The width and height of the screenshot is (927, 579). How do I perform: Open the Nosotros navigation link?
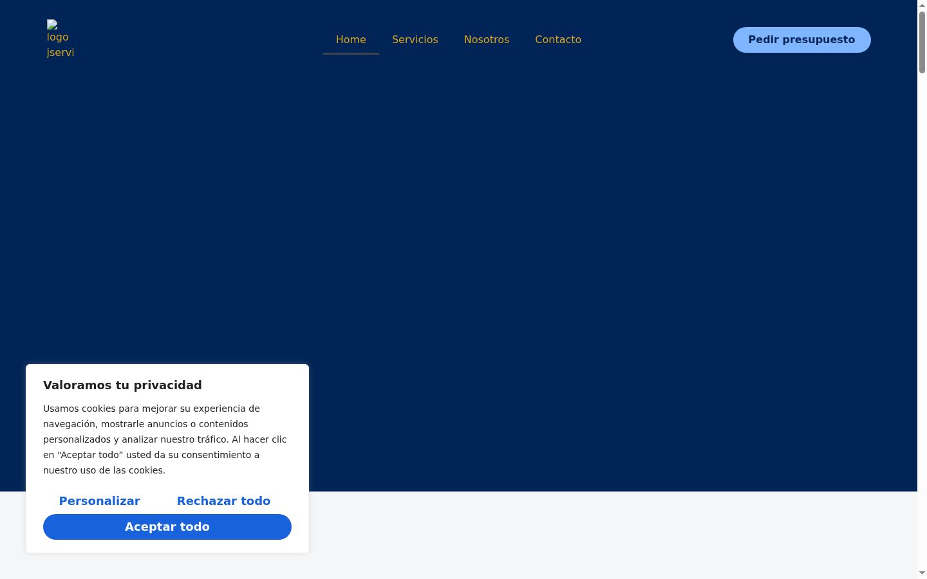tap(487, 40)
